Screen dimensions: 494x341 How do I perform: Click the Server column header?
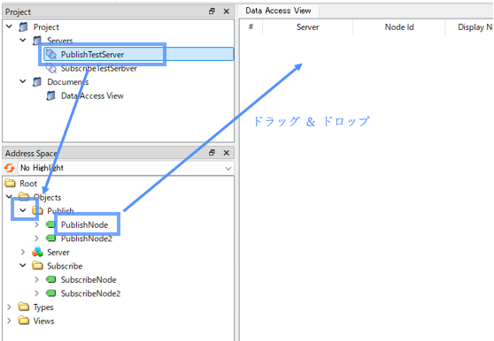pyautogui.click(x=307, y=27)
